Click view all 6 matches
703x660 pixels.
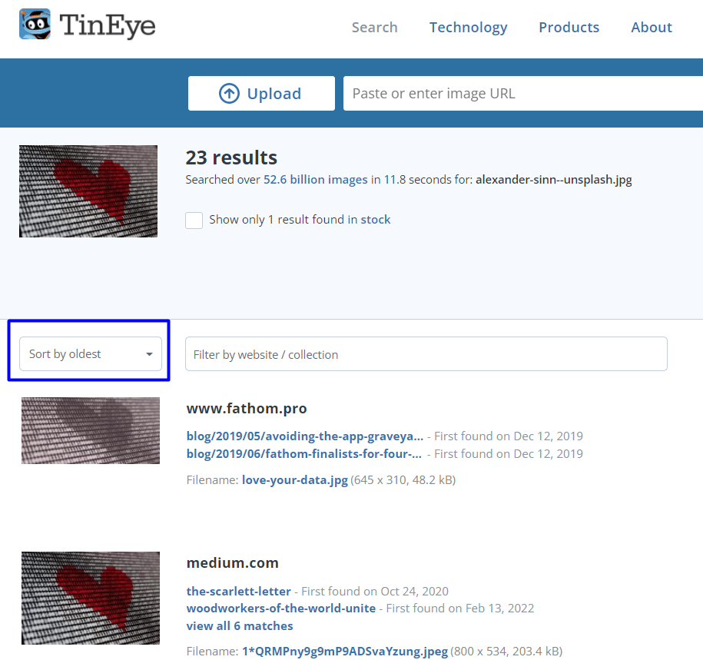point(239,626)
